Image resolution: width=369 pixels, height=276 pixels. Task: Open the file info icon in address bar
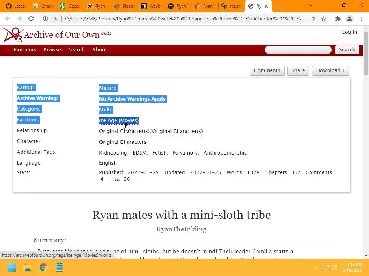coord(45,19)
